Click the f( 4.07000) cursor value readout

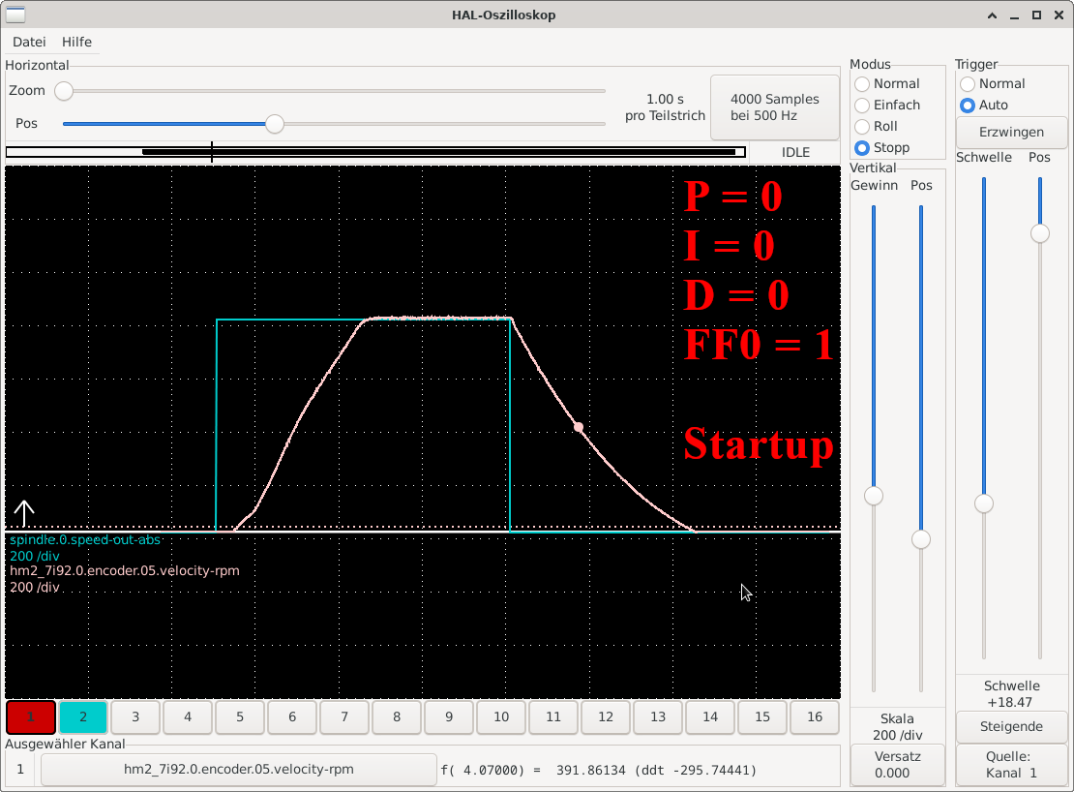tap(599, 770)
